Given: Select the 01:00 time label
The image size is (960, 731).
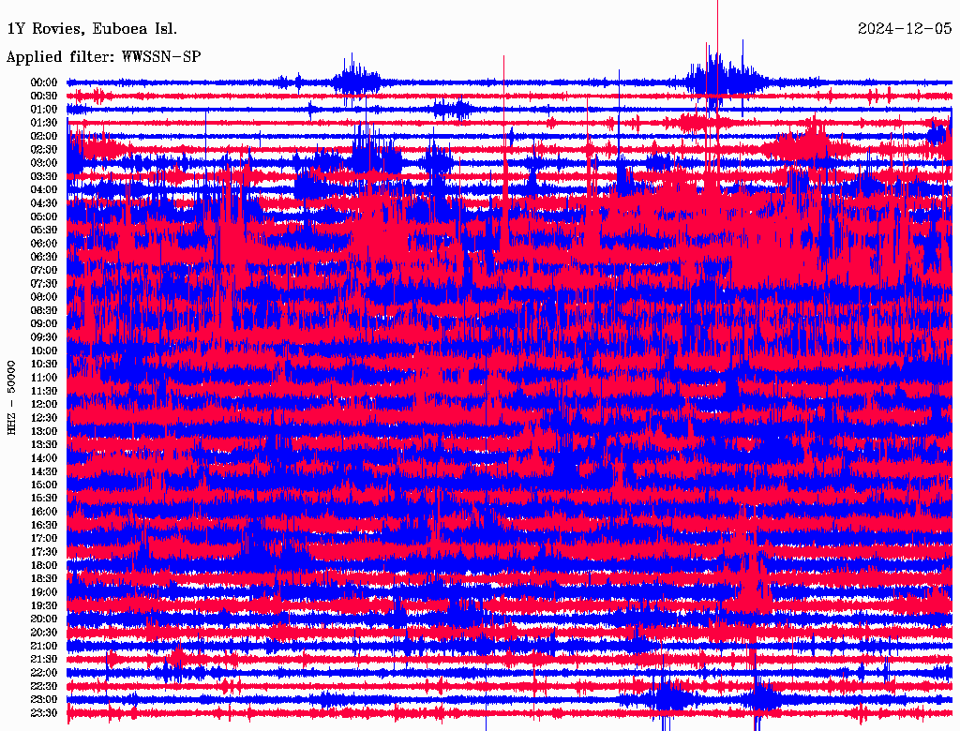Looking at the screenshot, I should [x=44, y=109].
